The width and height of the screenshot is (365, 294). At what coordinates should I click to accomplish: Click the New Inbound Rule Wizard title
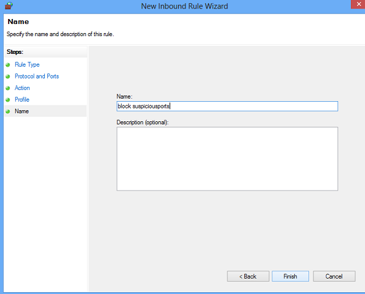point(184,6)
